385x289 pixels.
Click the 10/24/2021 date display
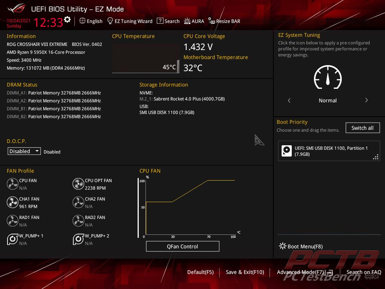(18, 21)
